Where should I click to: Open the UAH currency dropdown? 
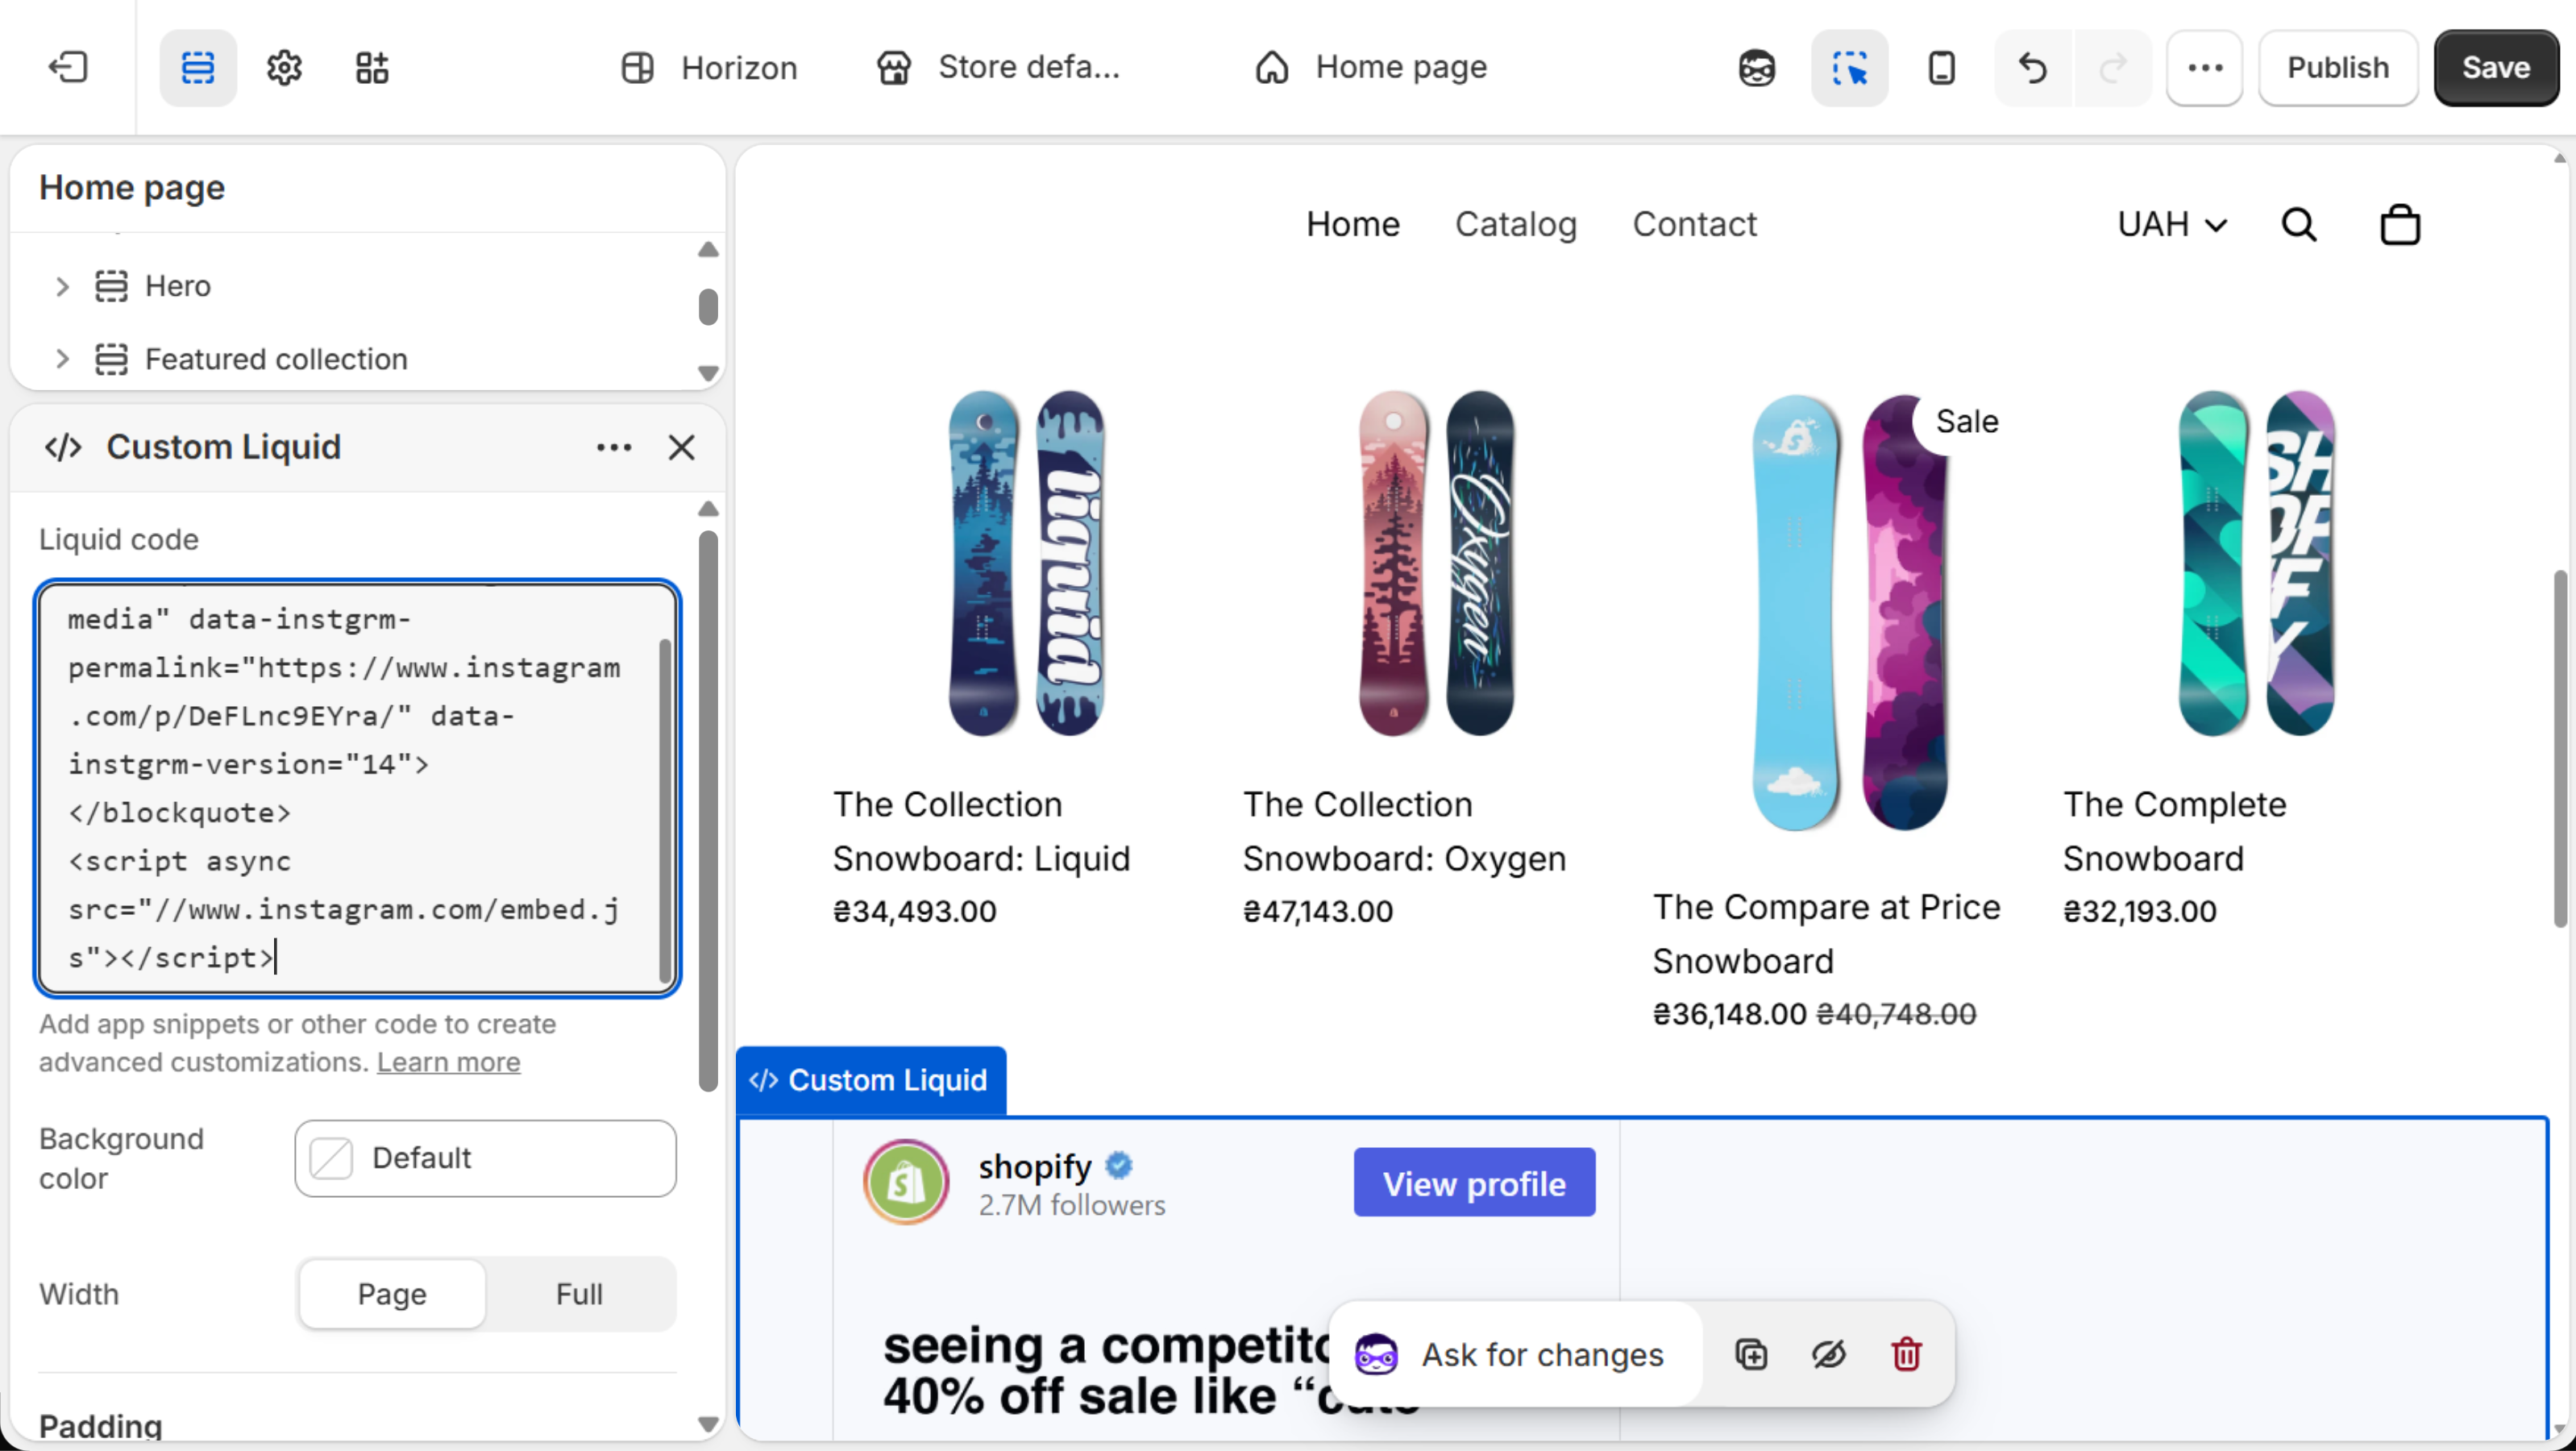[2171, 224]
